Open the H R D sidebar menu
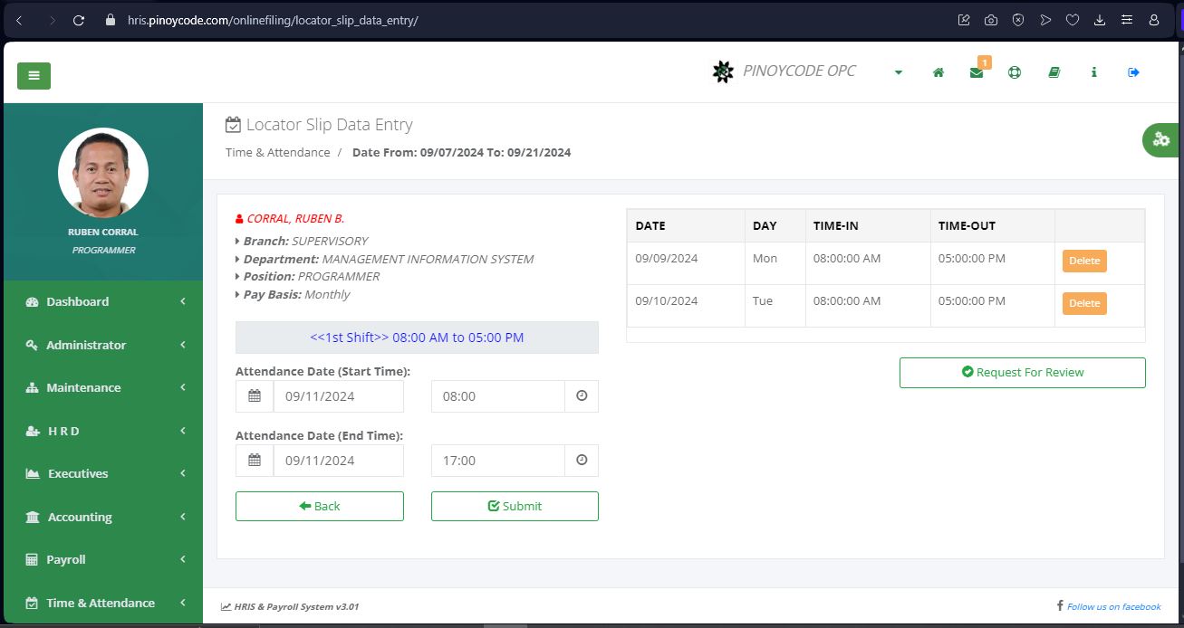The image size is (1184, 628). 103,431
